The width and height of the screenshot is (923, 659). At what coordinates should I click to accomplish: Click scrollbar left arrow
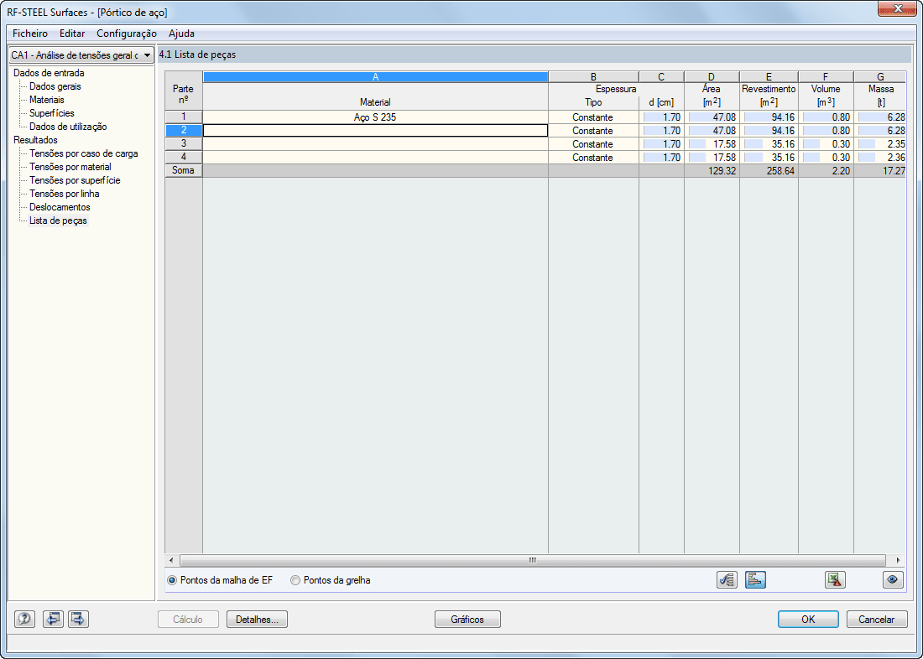[171, 560]
